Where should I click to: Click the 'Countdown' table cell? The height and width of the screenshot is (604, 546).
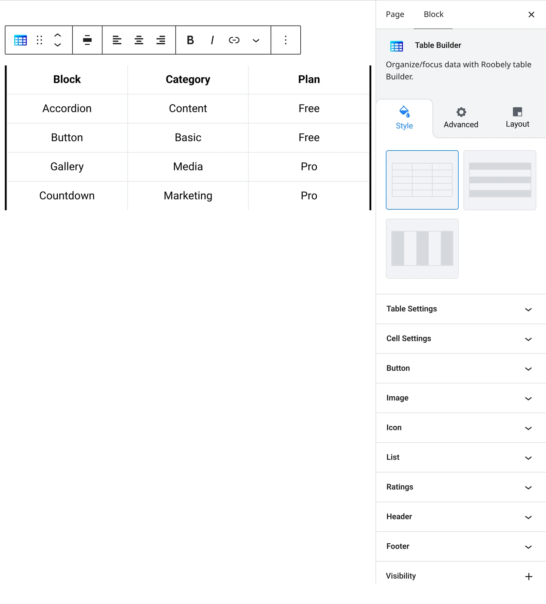point(67,196)
